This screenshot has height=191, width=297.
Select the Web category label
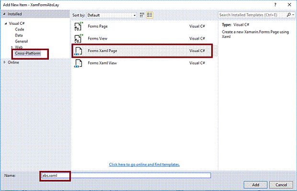(19, 47)
